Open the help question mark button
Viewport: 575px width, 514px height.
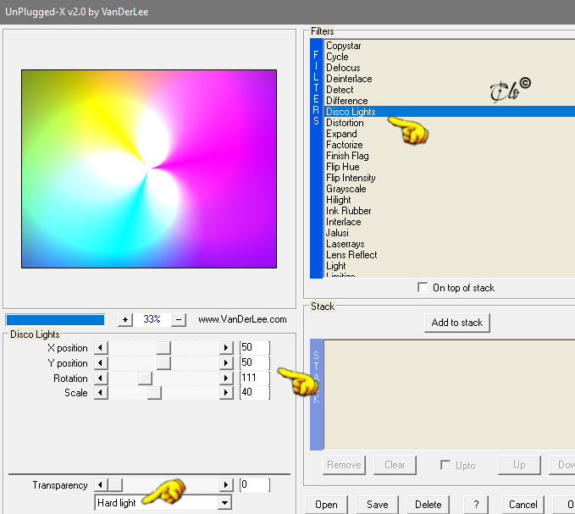coord(476,505)
